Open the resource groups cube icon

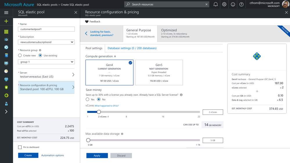pos(6,39)
